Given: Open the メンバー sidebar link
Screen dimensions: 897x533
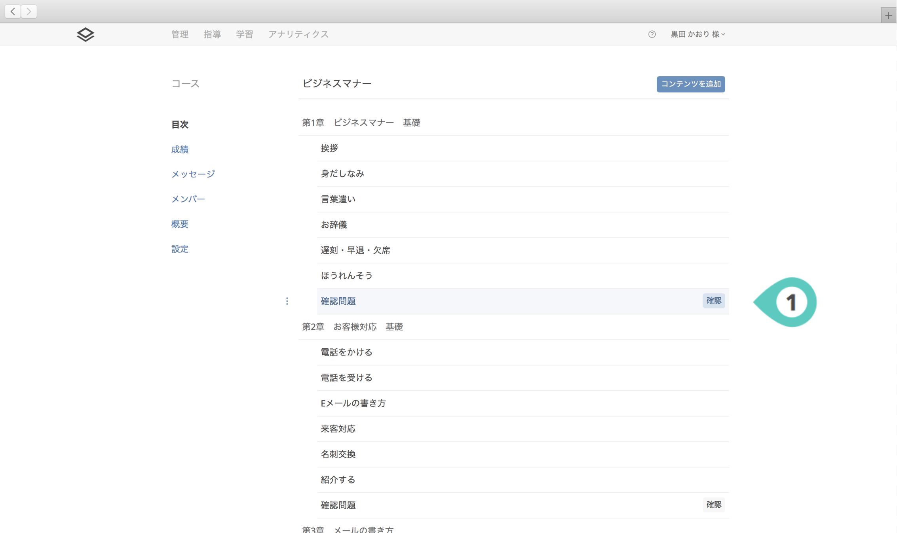Looking at the screenshot, I should (188, 199).
